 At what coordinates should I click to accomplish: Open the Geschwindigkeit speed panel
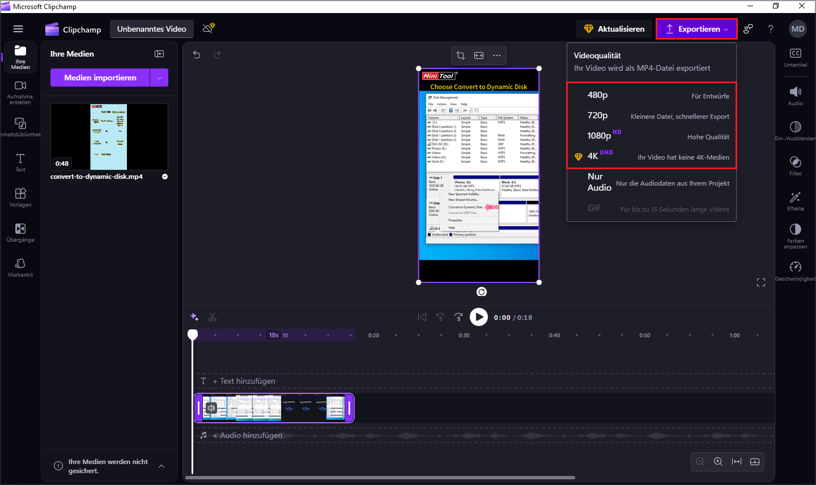(x=796, y=271)
